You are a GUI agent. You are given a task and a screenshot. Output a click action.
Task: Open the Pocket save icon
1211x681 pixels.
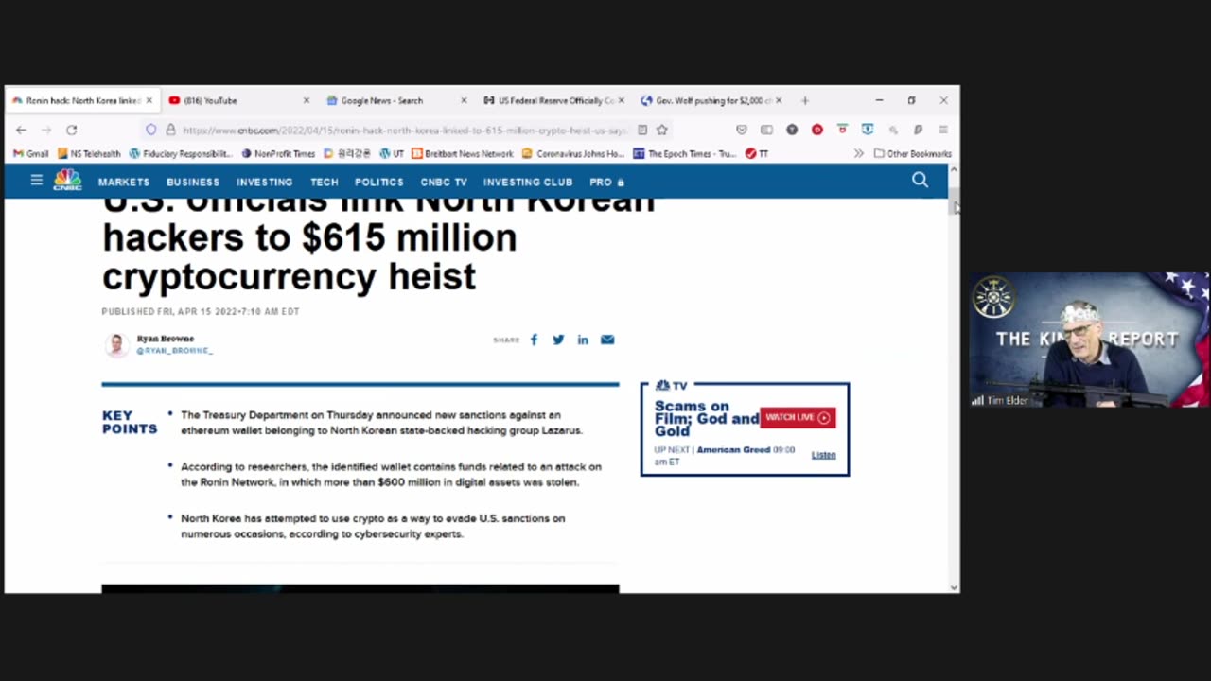742,130
